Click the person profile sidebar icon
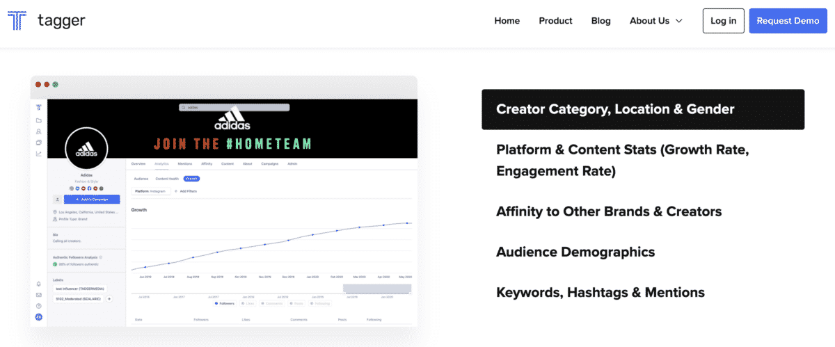 point(39,131)
